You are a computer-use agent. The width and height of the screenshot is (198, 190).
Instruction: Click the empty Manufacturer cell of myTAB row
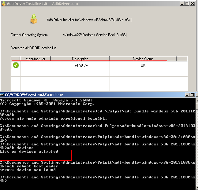click(35, 65)
